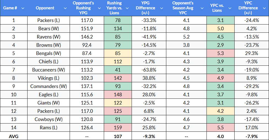Click the red 159 rushing yards cell
The height and width of the screenshot is (140, 269).
[x=118, y=128]
